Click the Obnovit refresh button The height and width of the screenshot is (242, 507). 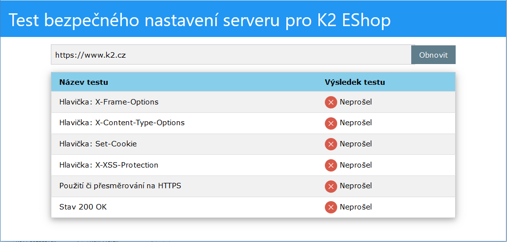pyautogui.click(x=433, y=55)
